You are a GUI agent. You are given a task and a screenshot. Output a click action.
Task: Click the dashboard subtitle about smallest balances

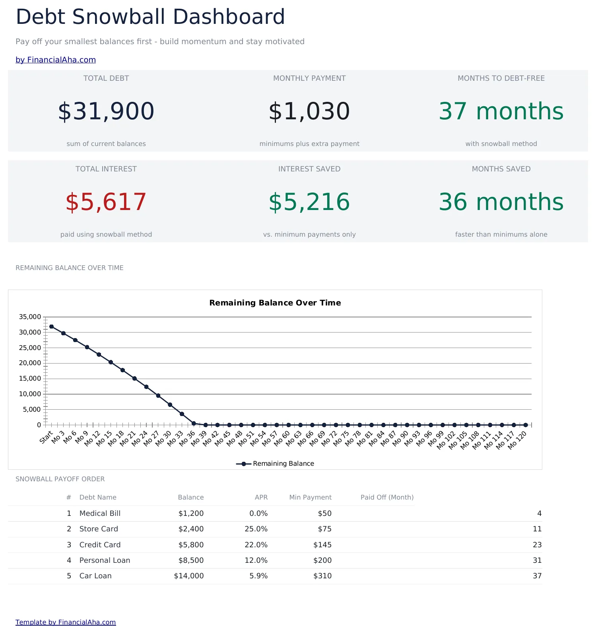click(160, 41)
